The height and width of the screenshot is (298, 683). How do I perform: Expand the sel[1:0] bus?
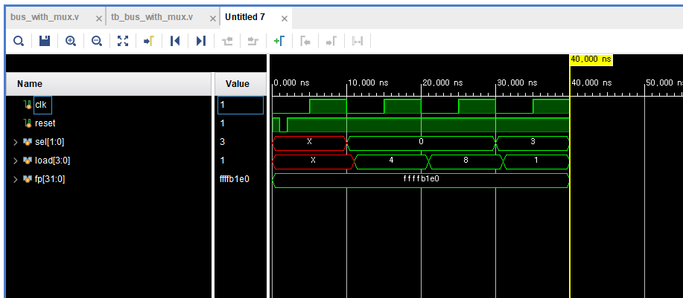tap(16, 142)
